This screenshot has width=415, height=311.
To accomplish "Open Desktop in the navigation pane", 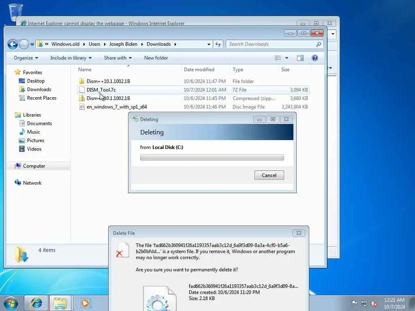I will tap(36, 81).
